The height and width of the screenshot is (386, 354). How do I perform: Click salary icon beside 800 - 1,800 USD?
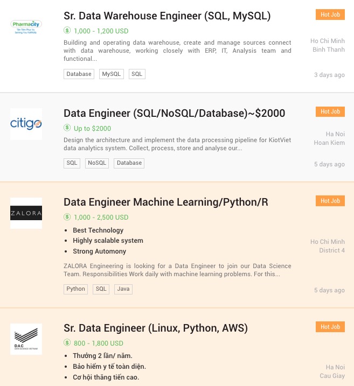67,343
